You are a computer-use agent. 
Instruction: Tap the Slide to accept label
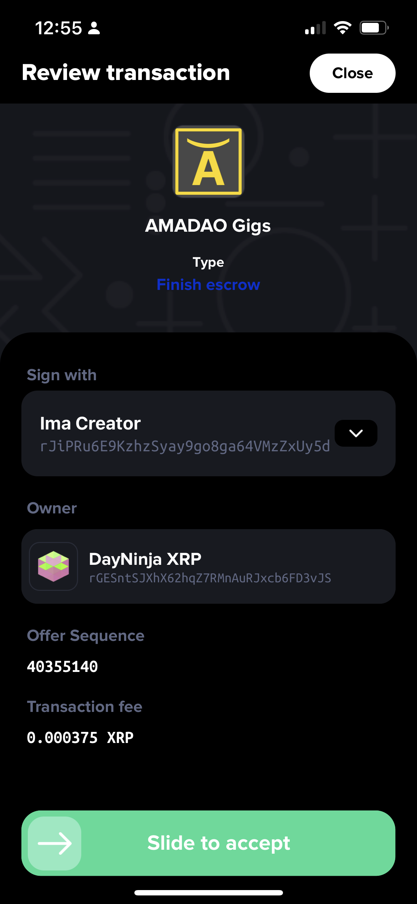click(218, 843)
